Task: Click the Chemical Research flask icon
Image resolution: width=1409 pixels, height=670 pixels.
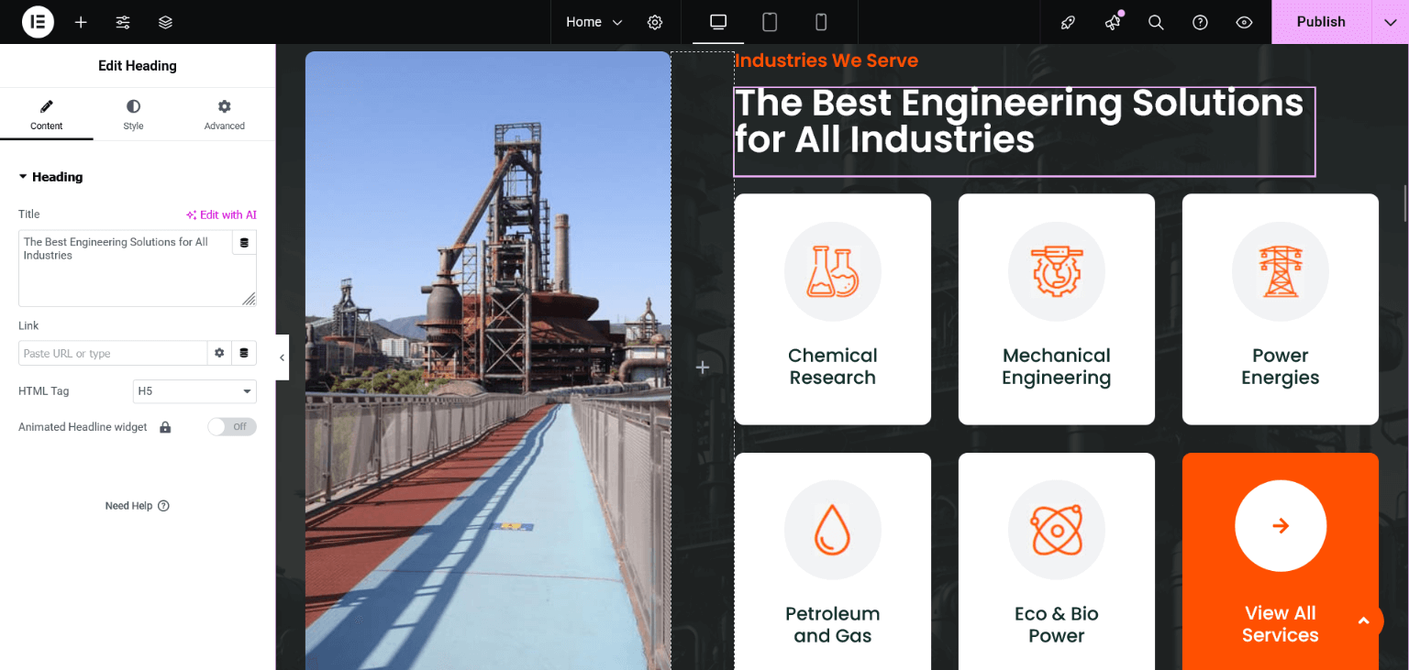Action: [x=833, y=270]
